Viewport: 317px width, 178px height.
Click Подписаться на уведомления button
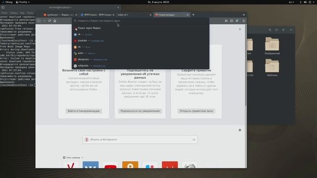pos(140,111)
